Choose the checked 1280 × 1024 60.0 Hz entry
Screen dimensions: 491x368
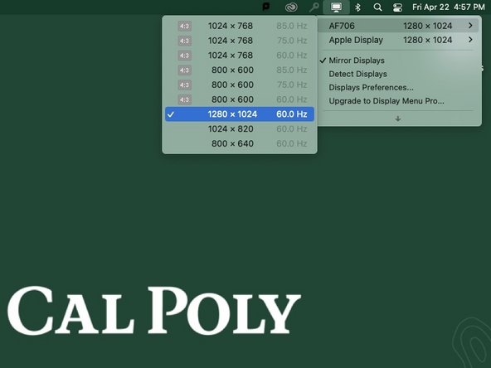240,114
